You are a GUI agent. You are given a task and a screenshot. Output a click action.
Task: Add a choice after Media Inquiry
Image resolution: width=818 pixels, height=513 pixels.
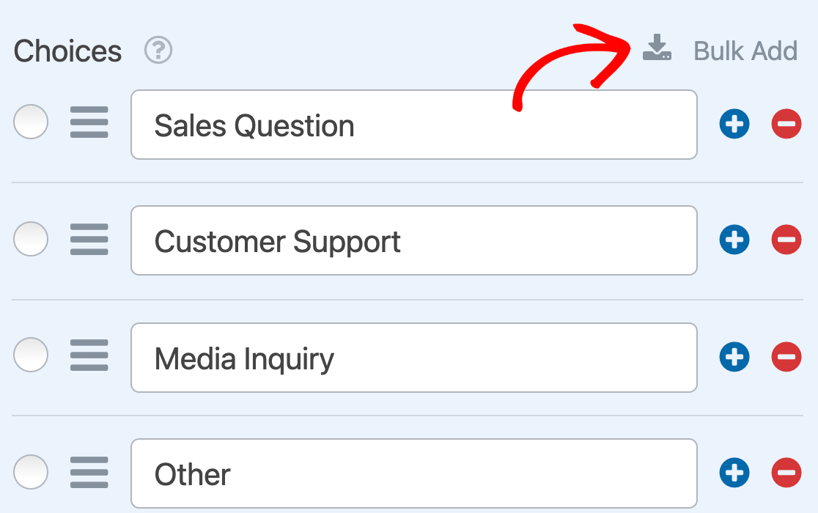734,357
